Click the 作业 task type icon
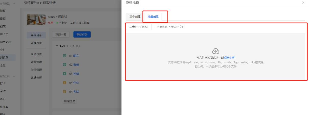This screenshot has width=309, height=115. 65,83
